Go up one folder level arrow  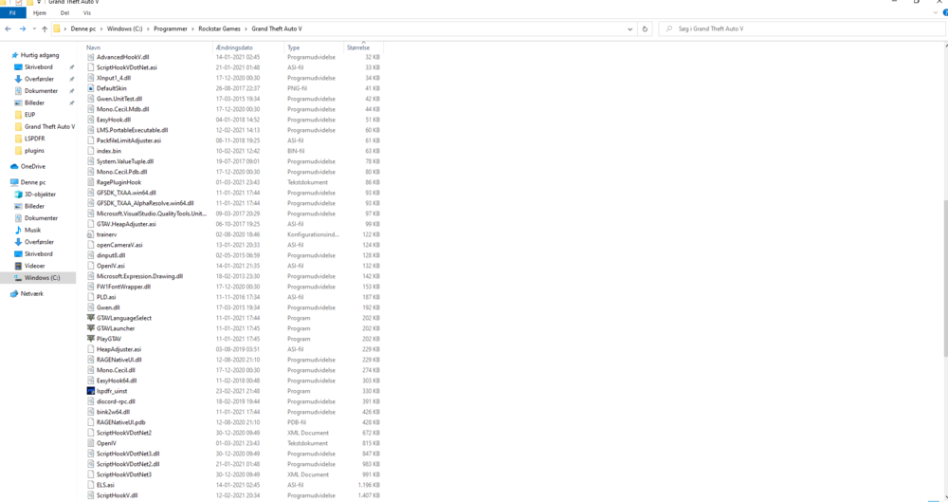[x=45, y=29]
